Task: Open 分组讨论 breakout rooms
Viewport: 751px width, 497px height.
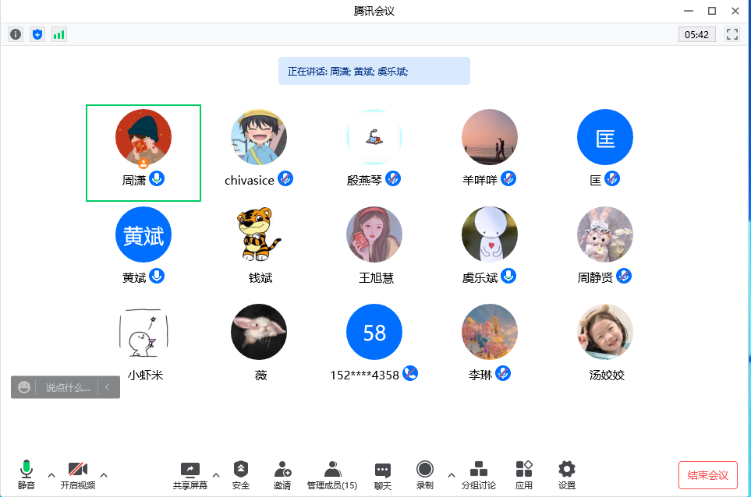Action: point(479,474)
